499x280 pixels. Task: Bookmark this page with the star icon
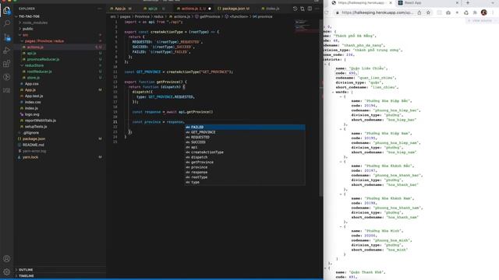[x=428, y=12]
